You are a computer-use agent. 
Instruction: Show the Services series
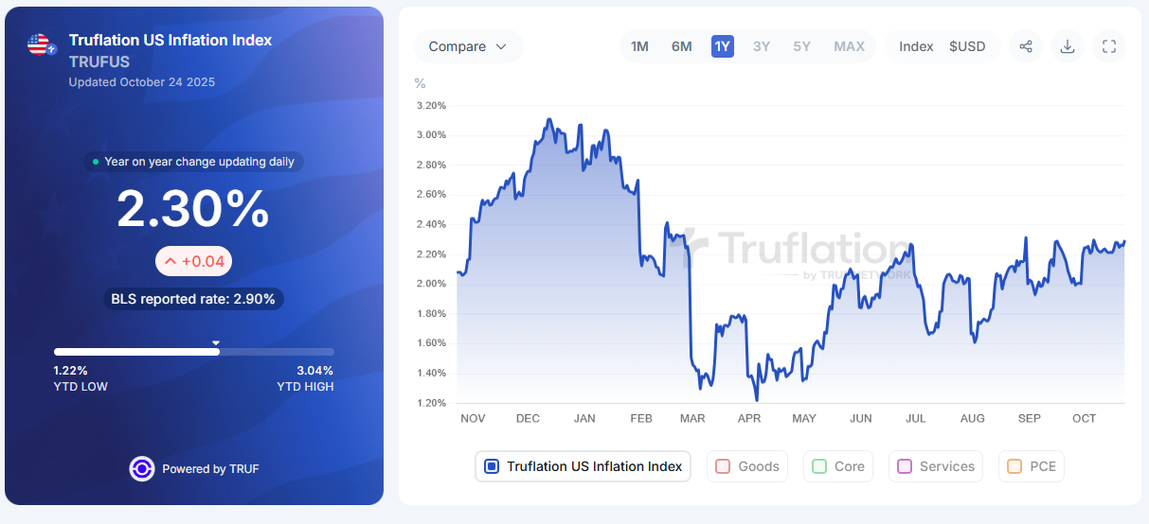pyautogui.click(x=905, y=466)
